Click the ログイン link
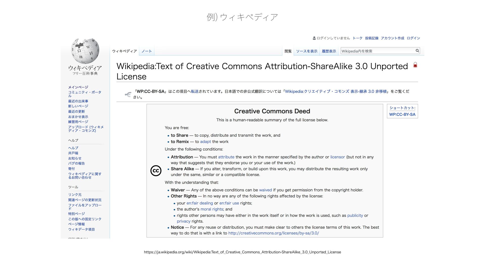 413,38
